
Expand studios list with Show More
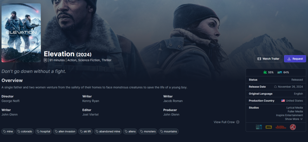point(294,119)
